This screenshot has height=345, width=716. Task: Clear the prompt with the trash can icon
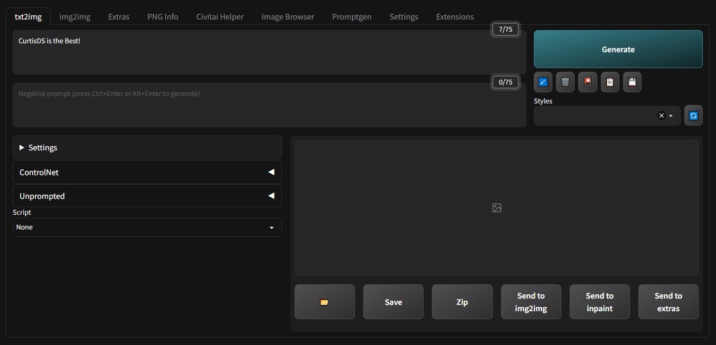[x=565, y=82]
